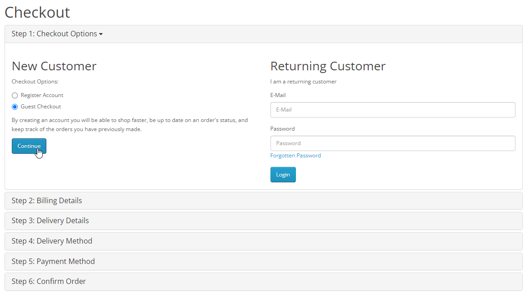Click the 'Register Account' label text
This screenshot has width=530, height=293.
click(42, 95)
